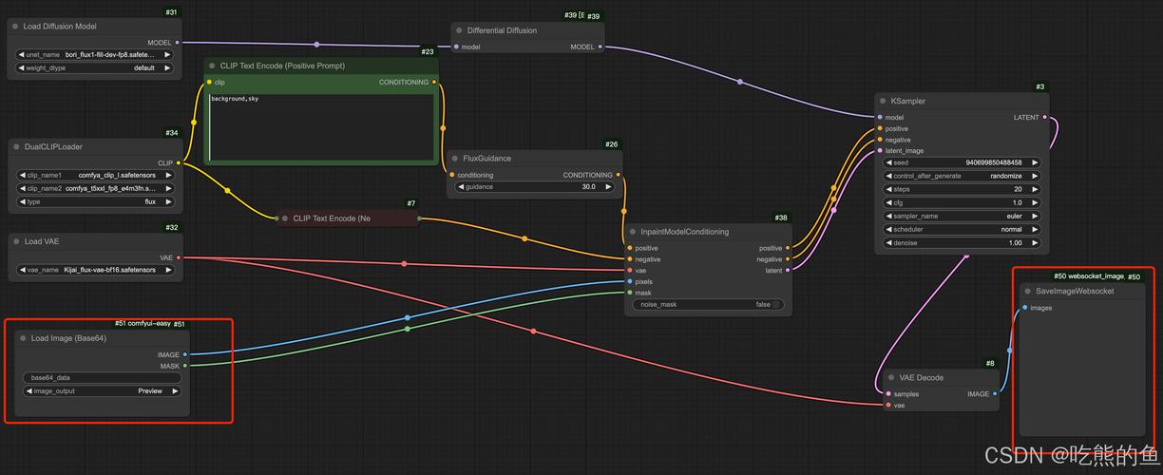Click the left arrow of the steps widget
The image size is (1163, 475).
(x=888, y=189)
